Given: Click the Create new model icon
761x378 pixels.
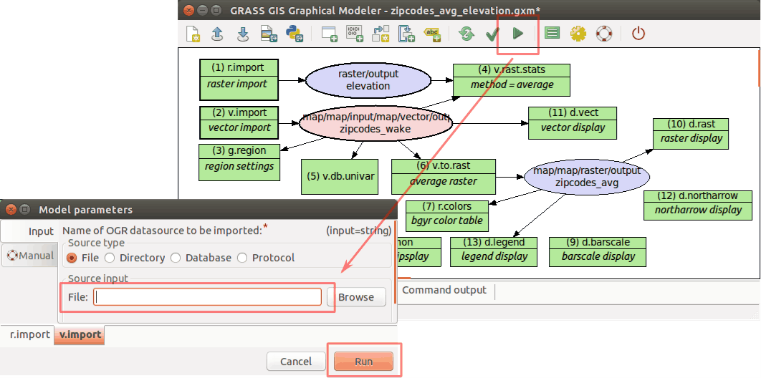Looking at the screenshot, I should [192, 34].
